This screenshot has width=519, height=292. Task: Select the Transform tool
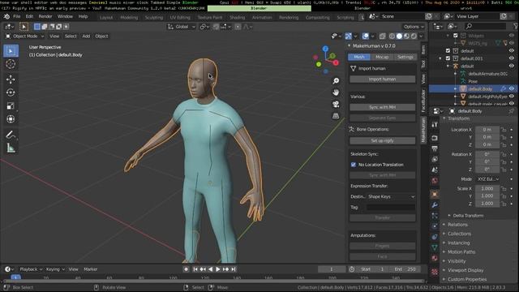coord(11,119)
